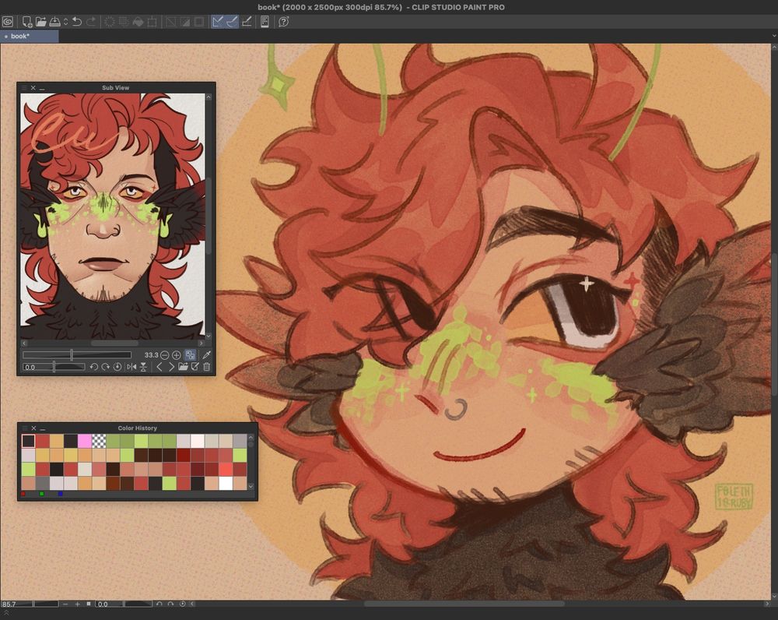Toggle Snap to Special Ruler
This screenshot has width=778, height=620.
232,22
